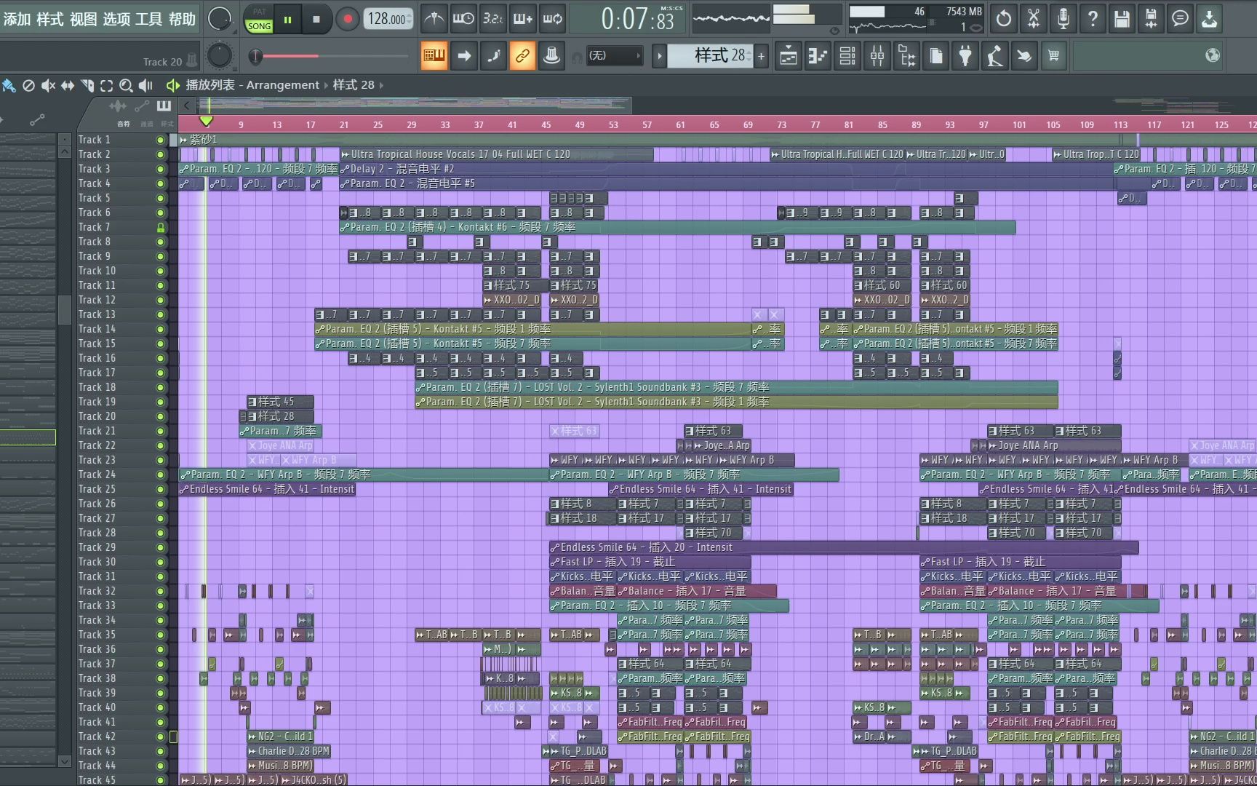
Task: Save the project with floppy icon
Action: [1122, 19]
